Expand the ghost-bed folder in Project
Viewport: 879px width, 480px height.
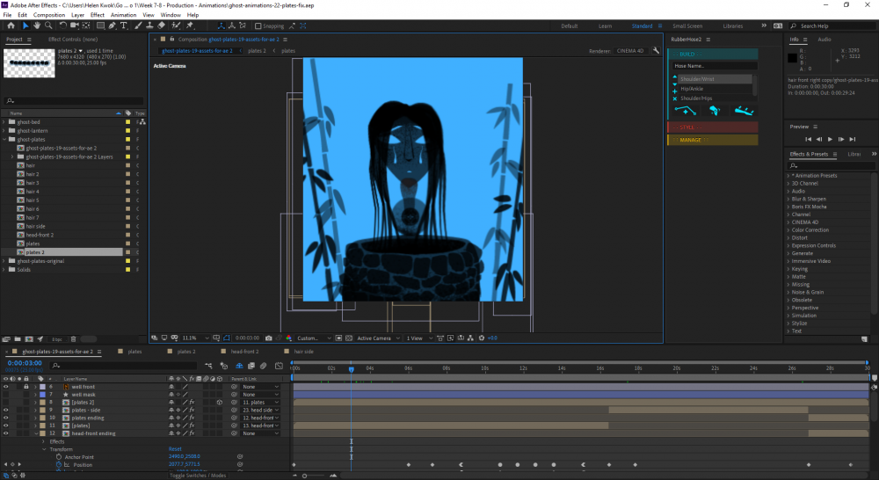click(x=4, y=122)
